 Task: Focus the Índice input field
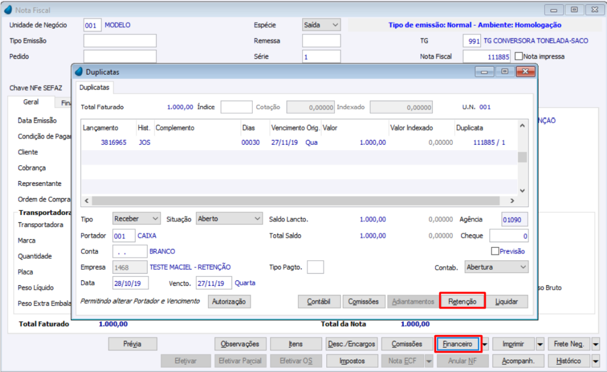tap(236, 107)
